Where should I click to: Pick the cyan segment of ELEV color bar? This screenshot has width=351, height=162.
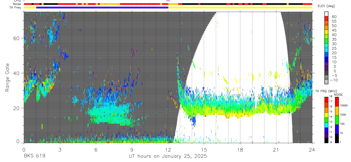[327, 50]
